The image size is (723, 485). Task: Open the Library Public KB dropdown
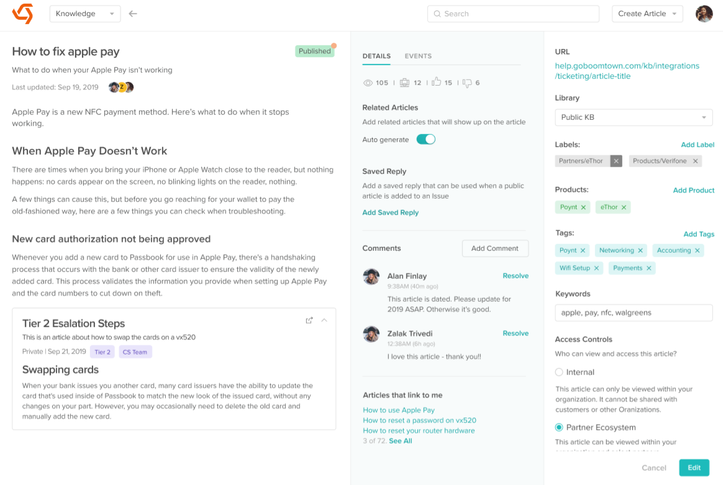pyautogui.click(x=634, y=117)
